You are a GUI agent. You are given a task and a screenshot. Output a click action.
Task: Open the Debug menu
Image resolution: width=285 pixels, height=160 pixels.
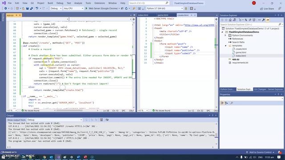click(60, 3)
